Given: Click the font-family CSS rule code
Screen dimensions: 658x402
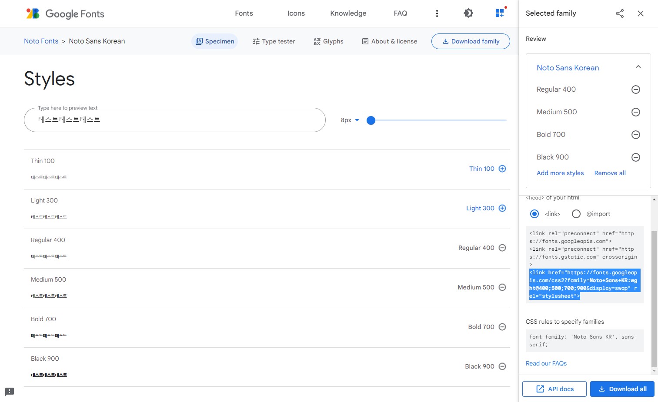Looking at the screenshot, I should (585, 341).
